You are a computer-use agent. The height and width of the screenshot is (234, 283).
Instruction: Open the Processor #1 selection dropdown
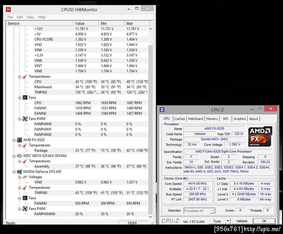(213, 211)
